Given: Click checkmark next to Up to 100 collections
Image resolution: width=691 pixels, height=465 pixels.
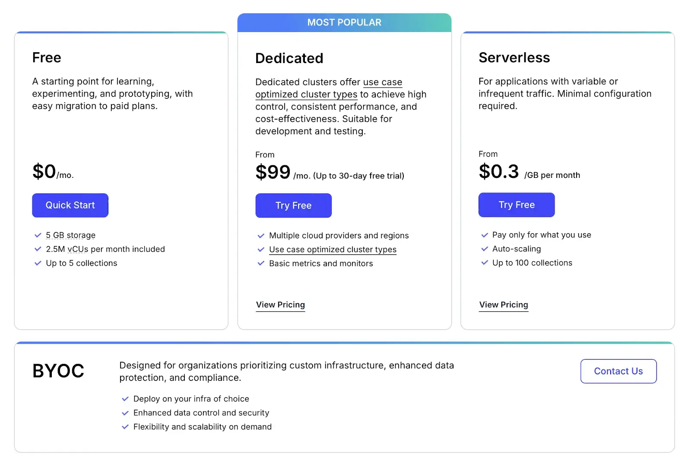Looking at the screenshot, I should coord(485,263).
